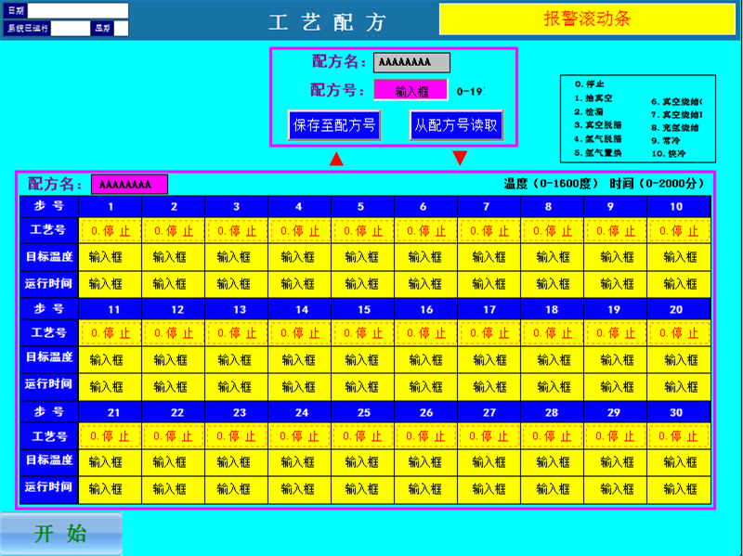Image resolution: width=743 pixels, height=556 pixels.
Task: Click the 系统已运行 runtime field
Action: pyautogui.click(x=69, y=28)
